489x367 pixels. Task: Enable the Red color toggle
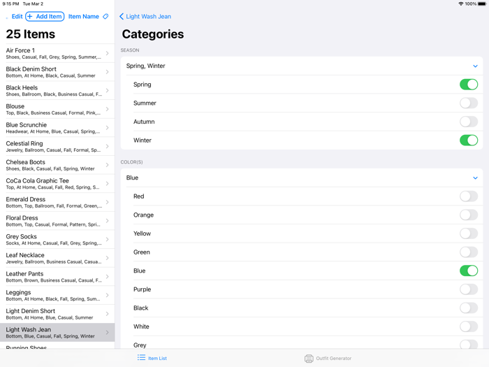click(469, 196)
